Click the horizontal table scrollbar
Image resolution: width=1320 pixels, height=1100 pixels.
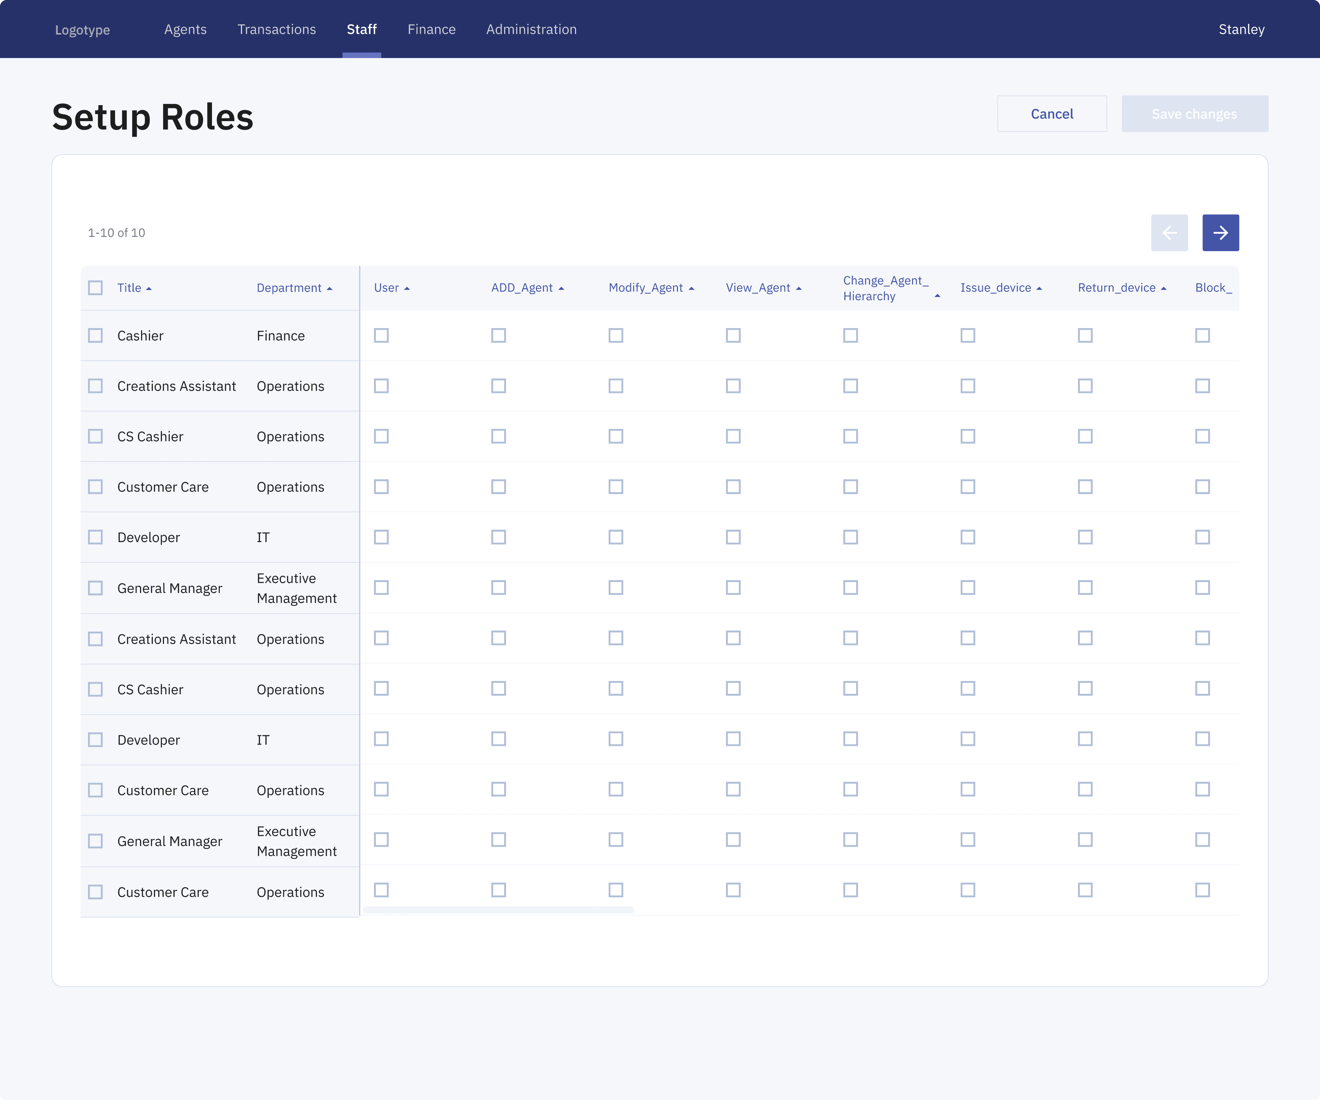(x=498, y=909)
